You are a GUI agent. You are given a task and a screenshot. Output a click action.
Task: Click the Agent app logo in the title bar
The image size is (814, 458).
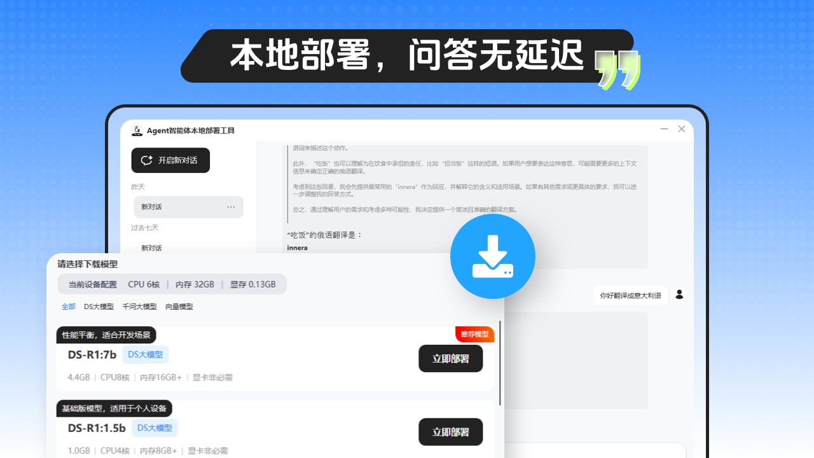(137, 130)
